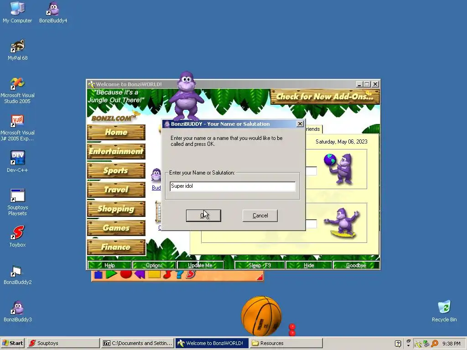Open the My Computer desktop icon
The height and width of the screenshot is (350, 467).
17,12
